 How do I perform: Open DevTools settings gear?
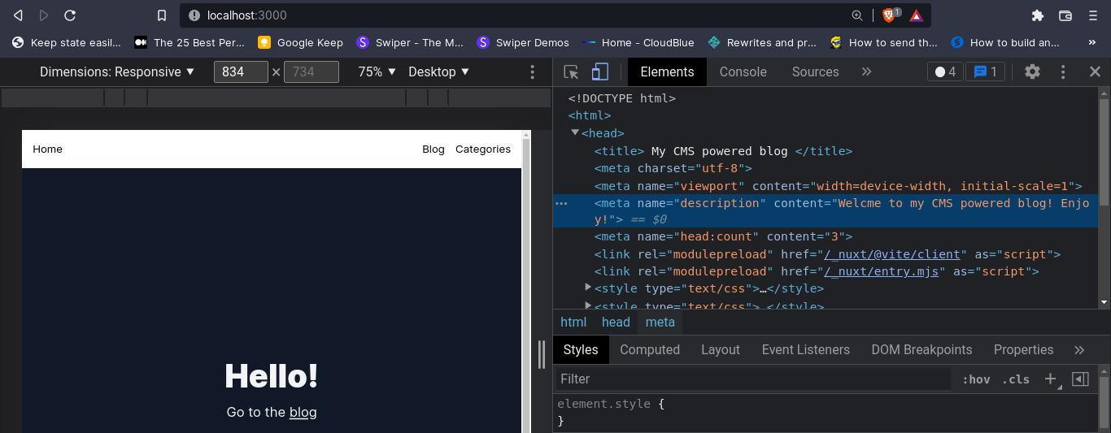pos(1032,71)
